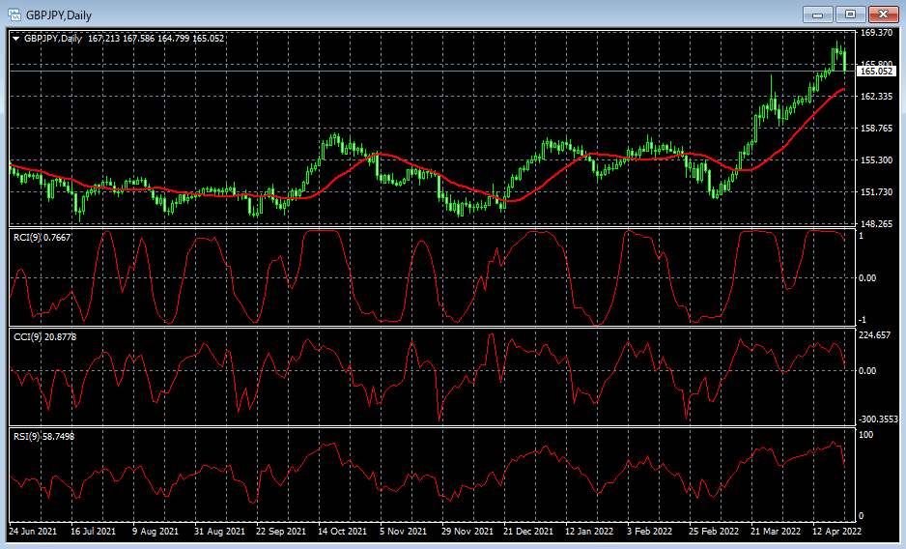The width and height of the screenshot is (906, 549).
Task: Click the 24 Jun 2021 date label
Action: pyautogui.click(x=34, y=532)
